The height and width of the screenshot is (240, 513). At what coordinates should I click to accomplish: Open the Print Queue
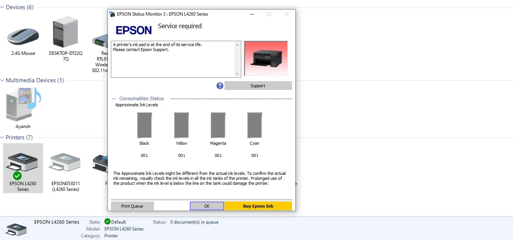[132, 206]
